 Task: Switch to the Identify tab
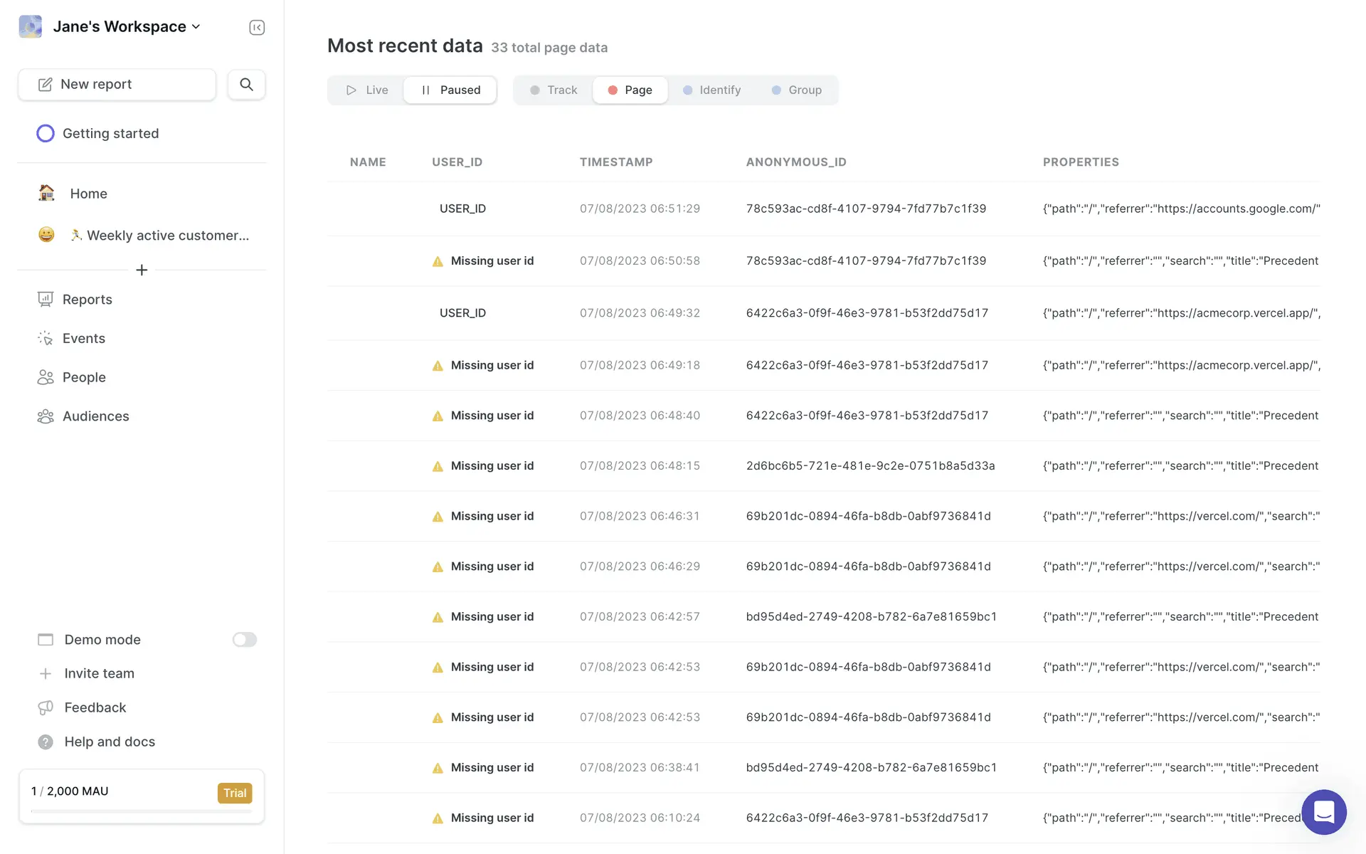click(x=711, y=90)
